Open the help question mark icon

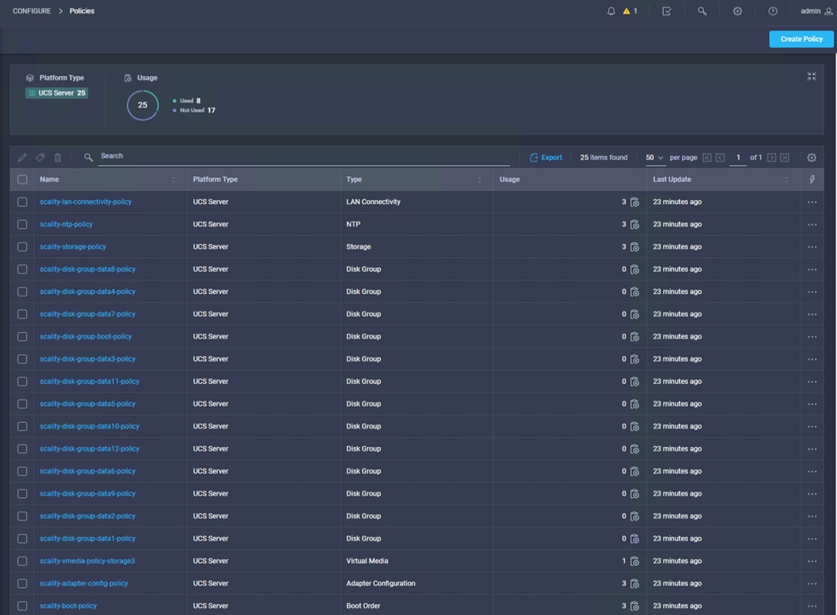tap(773, 11)
